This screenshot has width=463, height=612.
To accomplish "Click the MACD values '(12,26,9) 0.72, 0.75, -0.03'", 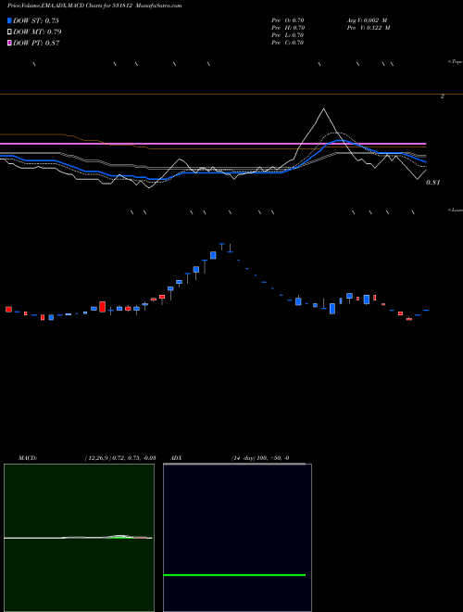I will pos(119,458).
